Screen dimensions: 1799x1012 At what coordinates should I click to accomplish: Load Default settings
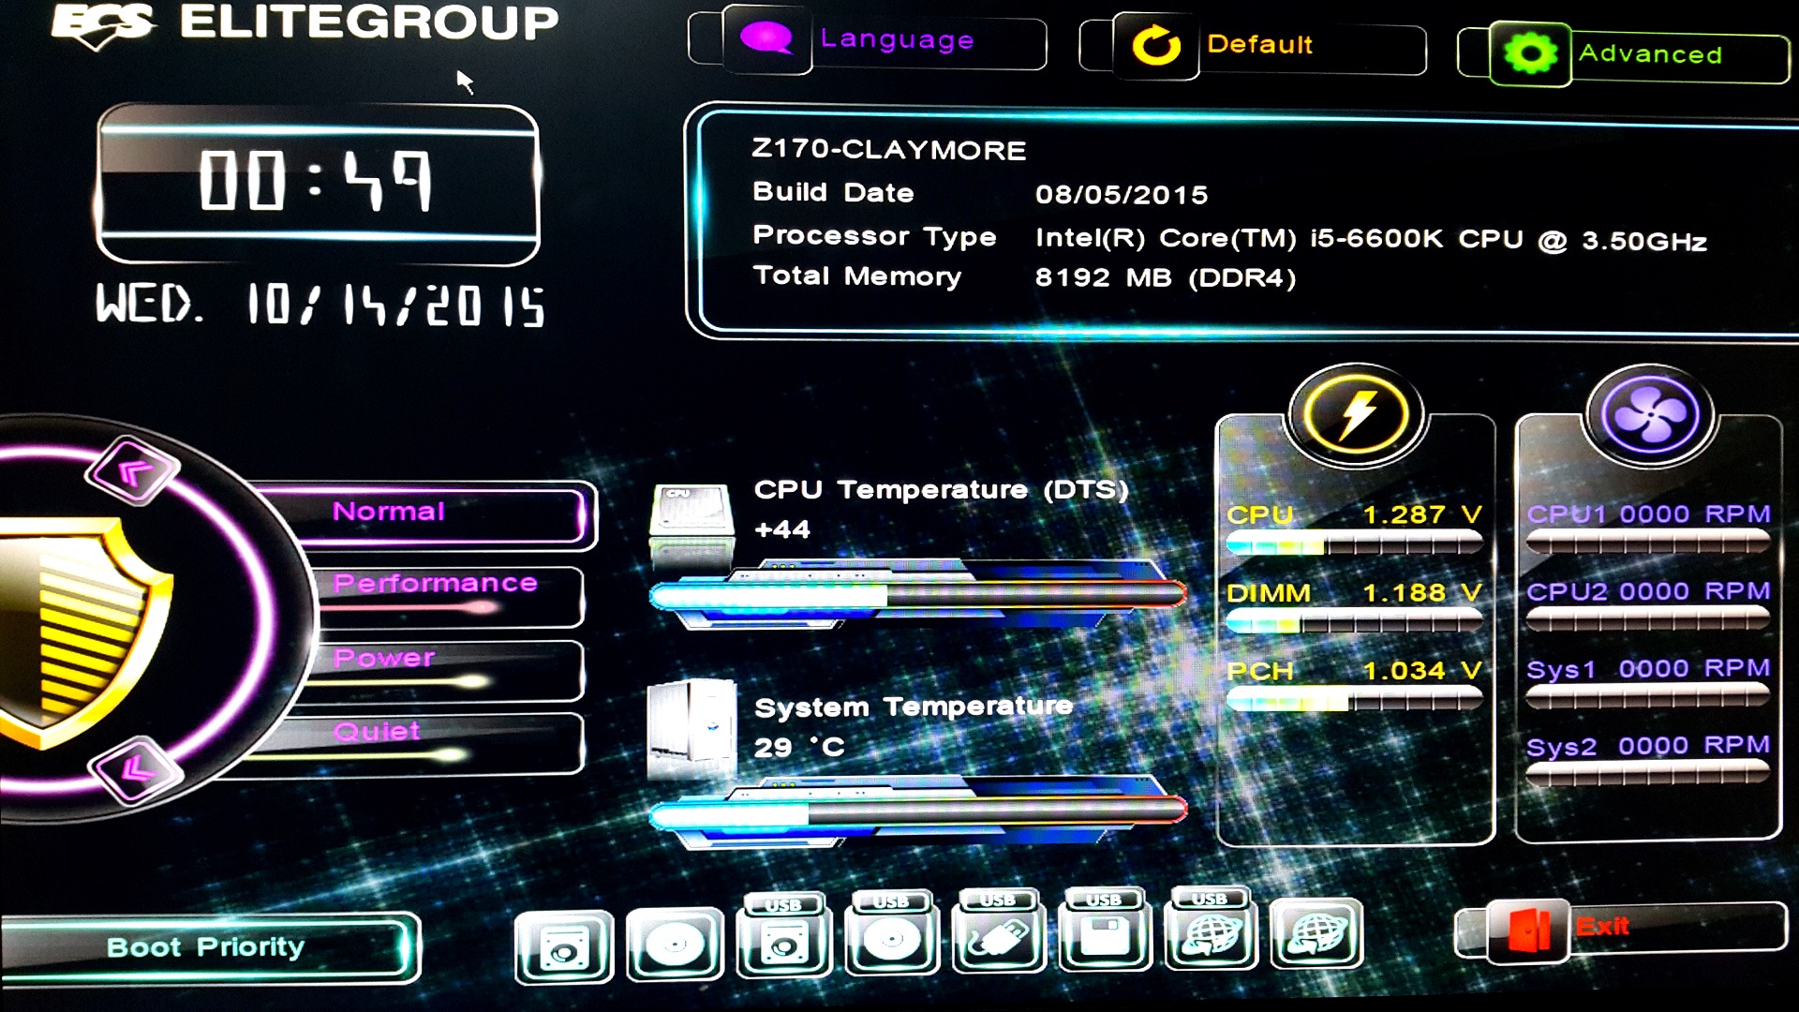pos(1253,47)
